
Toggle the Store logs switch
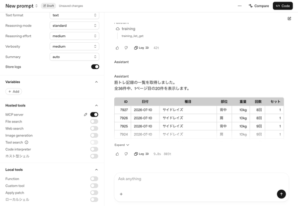(x=95, y=67)
